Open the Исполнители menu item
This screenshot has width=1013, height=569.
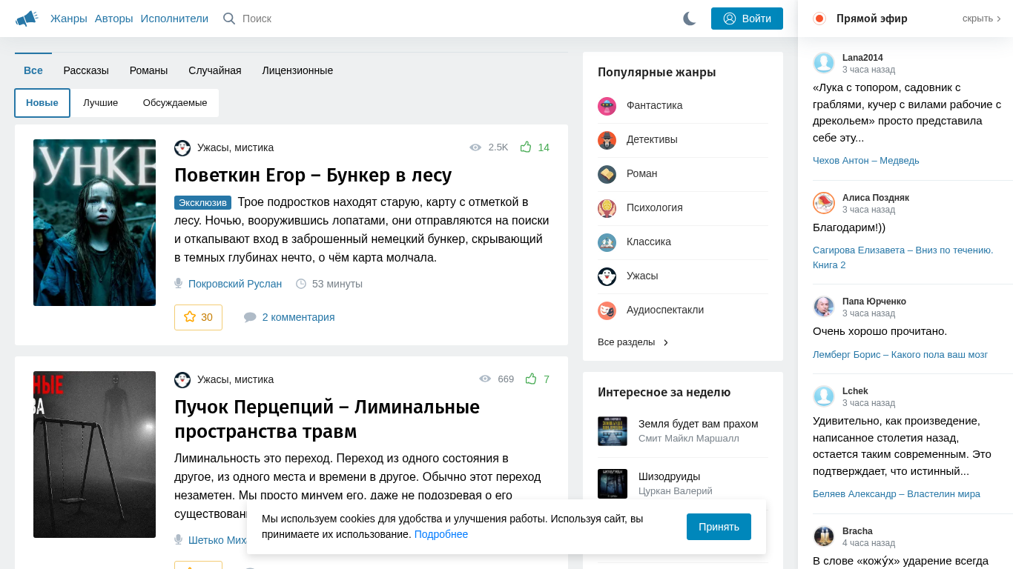(x=174, y=19)
